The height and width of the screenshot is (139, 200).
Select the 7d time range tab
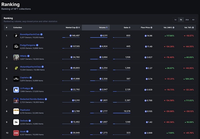click(181, 20)
